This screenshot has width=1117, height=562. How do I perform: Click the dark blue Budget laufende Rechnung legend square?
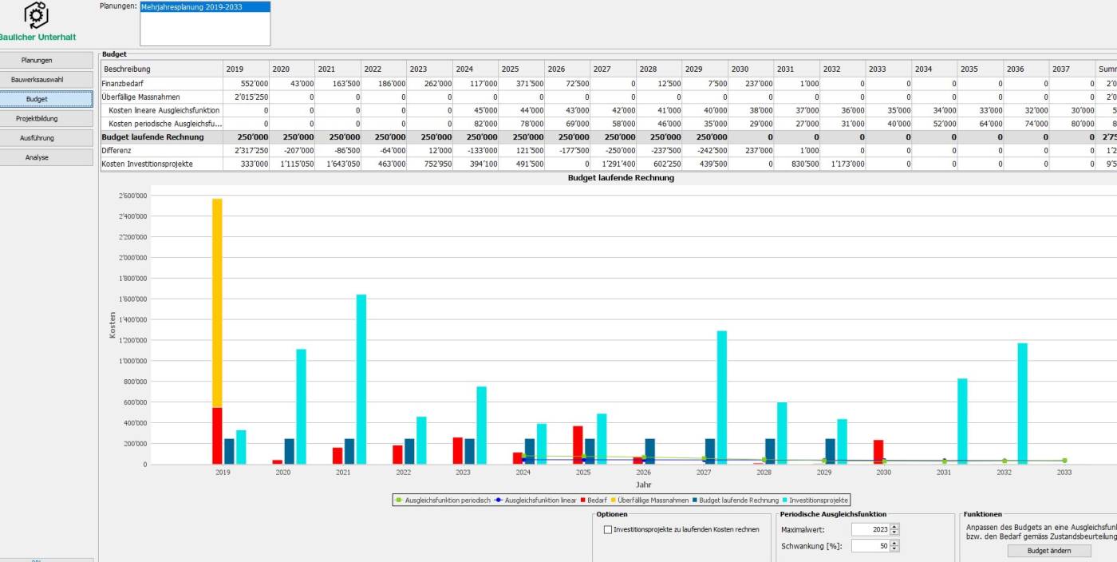[693, 501]
